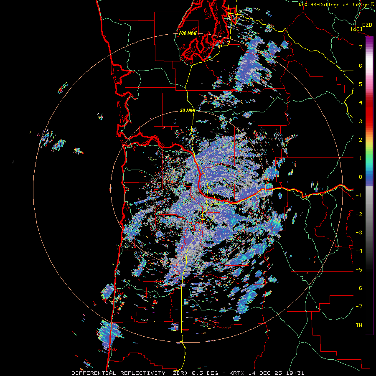Image resolution: width=376 pixels, height=376 pixels.
Task: Click the 3 value on color scale
Action: tap(361, 121)
